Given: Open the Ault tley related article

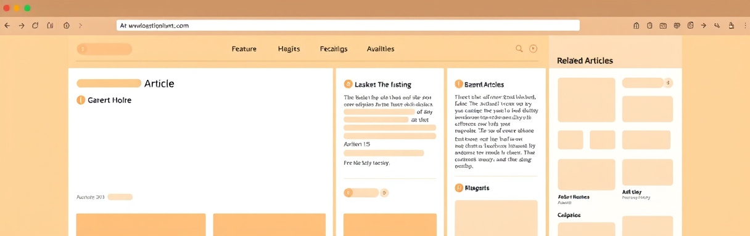Looking at the screenshot, I should point(632,192).
